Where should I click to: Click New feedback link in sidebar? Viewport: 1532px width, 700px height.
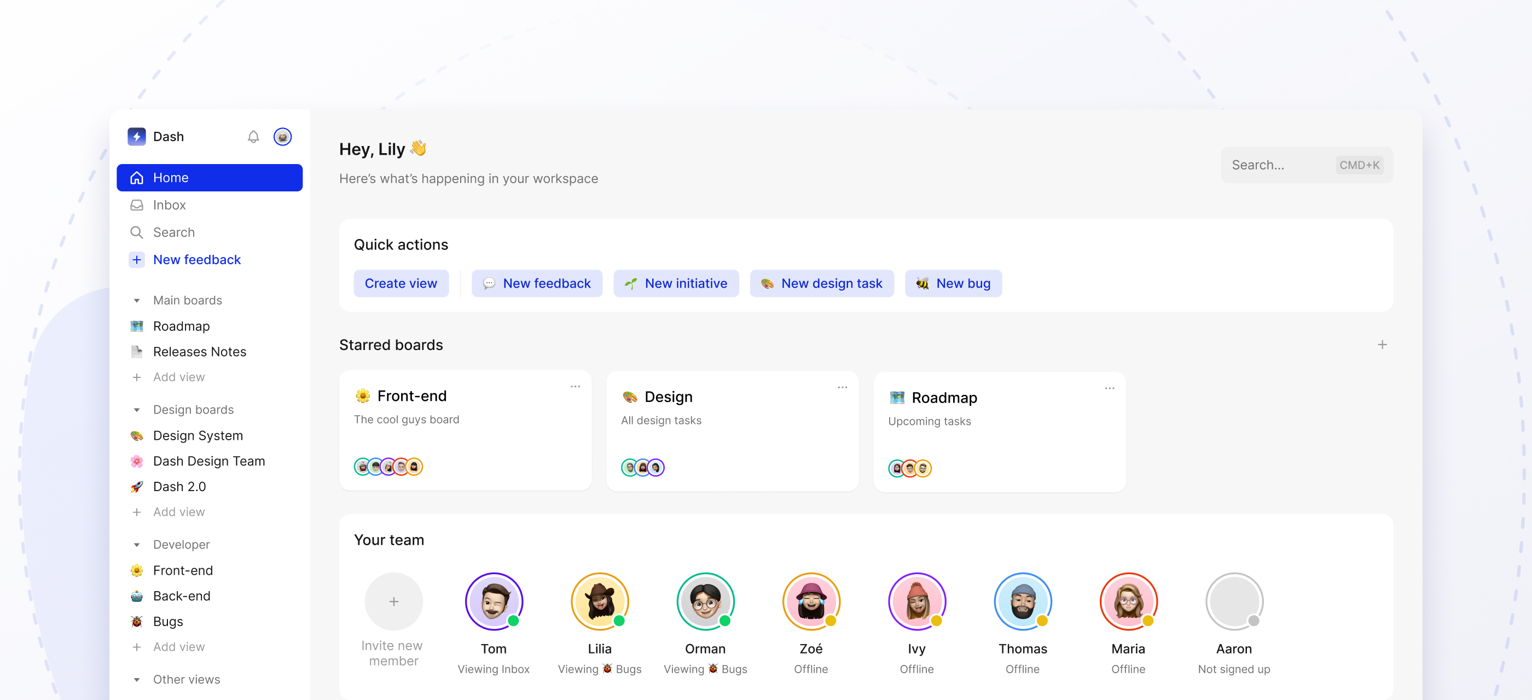coord(197,260)
